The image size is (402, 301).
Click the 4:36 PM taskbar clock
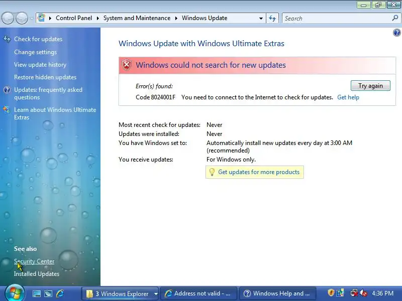point(383,293)
